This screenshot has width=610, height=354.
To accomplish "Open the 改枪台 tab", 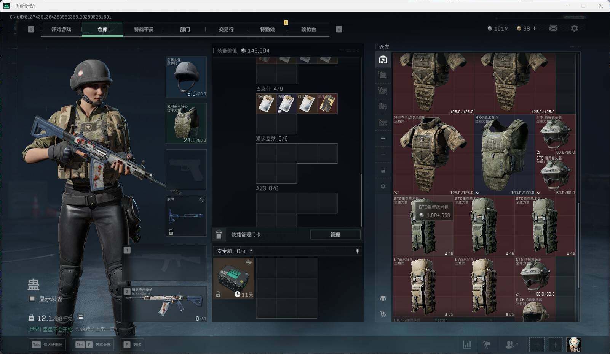I will [308, 29].
